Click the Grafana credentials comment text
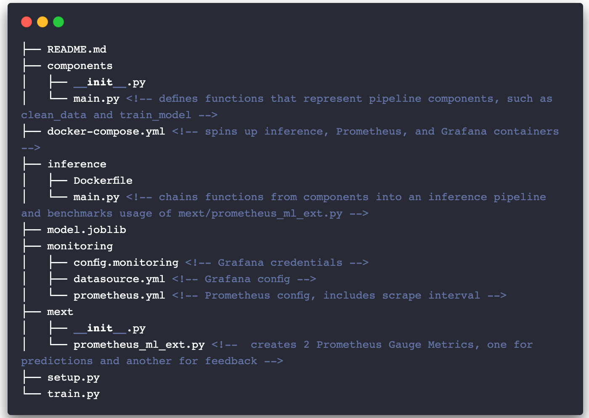 point(280,263)
